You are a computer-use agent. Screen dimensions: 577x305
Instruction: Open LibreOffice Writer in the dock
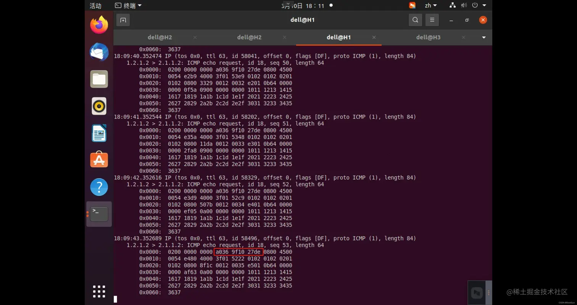(99, 133)
